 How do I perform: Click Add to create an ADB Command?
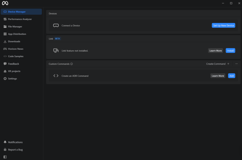tap(231, 76)
